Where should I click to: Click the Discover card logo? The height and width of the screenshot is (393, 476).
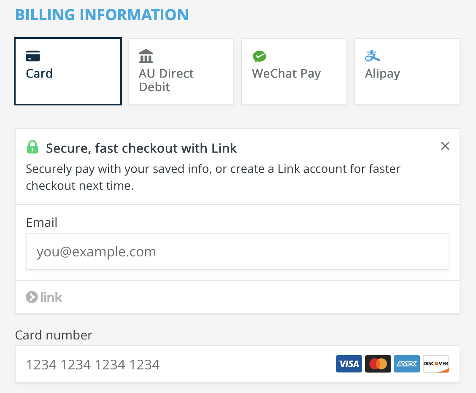pyautogui.click(x=436, y=364)
